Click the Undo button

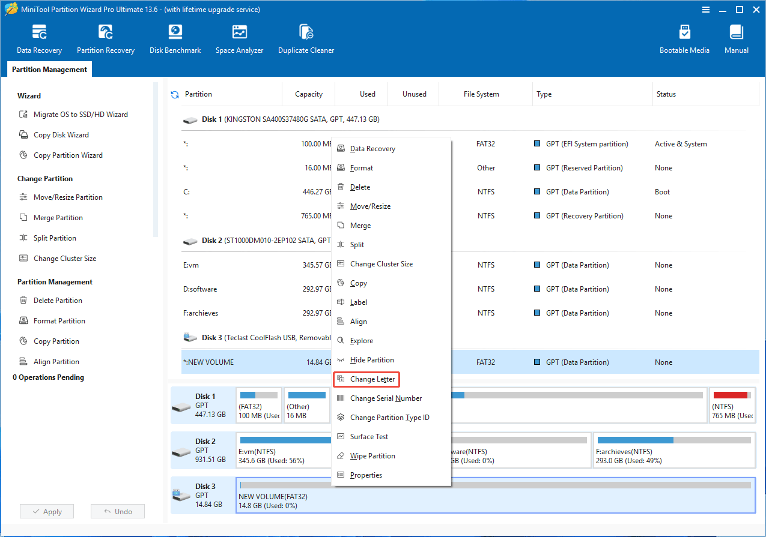[118, 512]
